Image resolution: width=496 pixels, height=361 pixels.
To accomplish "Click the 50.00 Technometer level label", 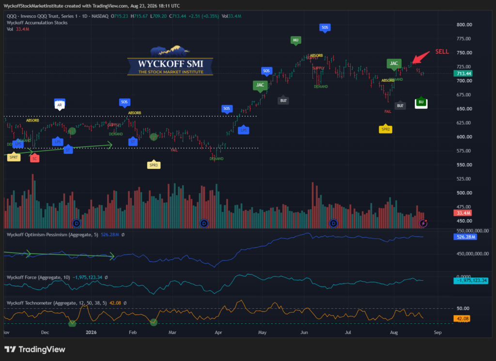I will click(x=463, y=309).
